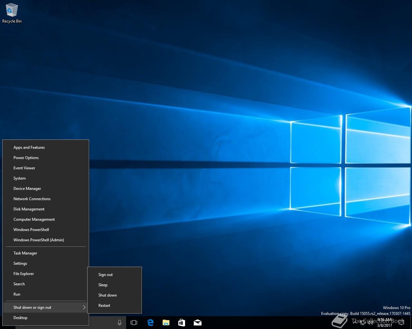412x329 pixels.
Task: Open File Explorer taskbar icon
Action: tap(166, 323)
